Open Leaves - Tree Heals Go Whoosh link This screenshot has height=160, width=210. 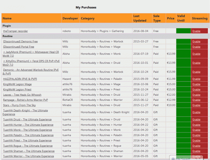coord(22,95)
